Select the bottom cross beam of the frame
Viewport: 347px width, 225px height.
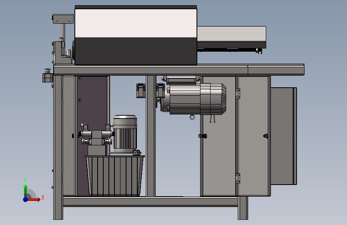point(150,201)
